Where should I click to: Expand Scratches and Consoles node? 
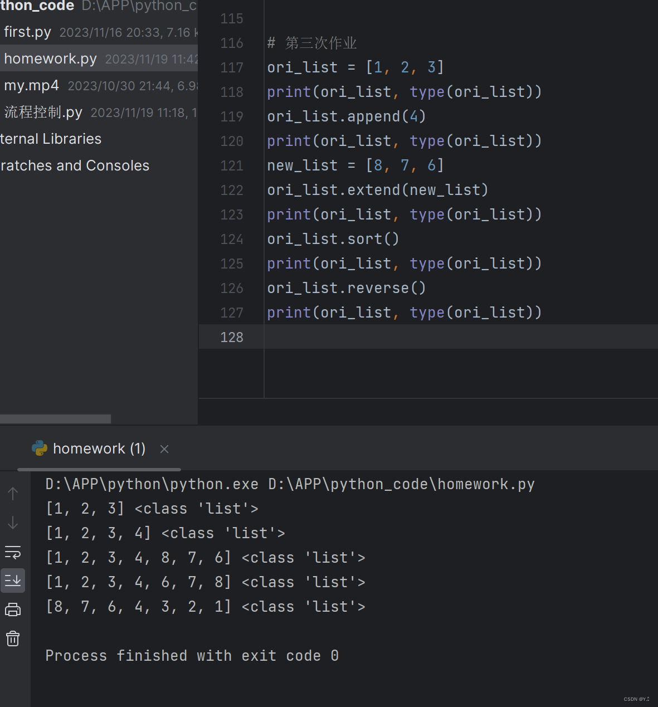pos(75,165)
